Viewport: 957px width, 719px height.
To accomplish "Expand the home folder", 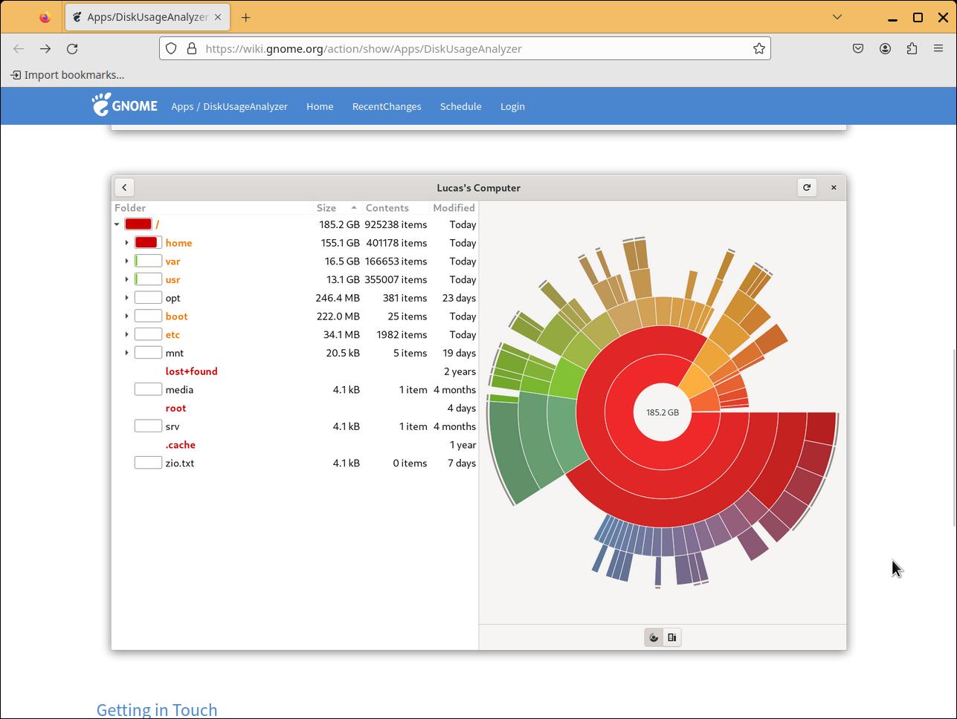I will tap(126, 243).
